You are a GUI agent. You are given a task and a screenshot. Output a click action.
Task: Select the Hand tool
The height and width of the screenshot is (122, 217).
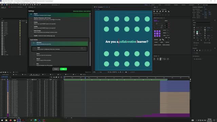(x=7, y=5)
